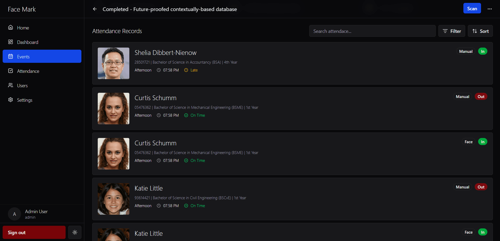Viewport: 500px width, 241px height.
Task: Open the Sort options
Action: coord(480,31)
